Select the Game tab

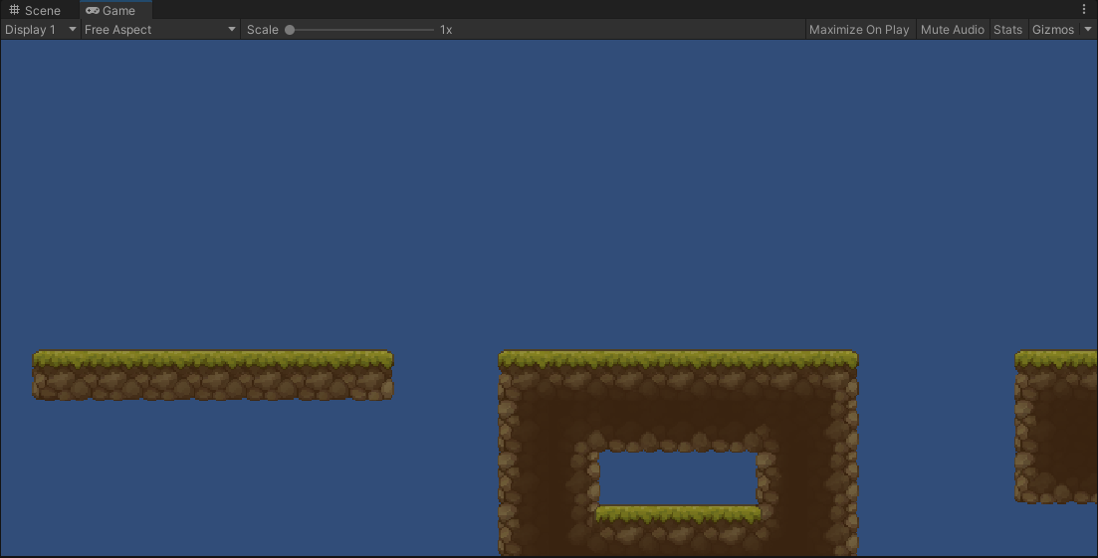click(x=115, y=10)
